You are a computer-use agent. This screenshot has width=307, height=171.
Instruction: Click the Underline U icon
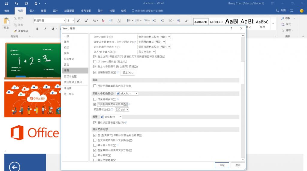tap(53, 29)
